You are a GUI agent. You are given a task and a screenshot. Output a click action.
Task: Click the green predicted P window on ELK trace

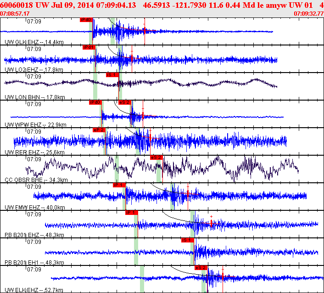click(x=142, y=279)
